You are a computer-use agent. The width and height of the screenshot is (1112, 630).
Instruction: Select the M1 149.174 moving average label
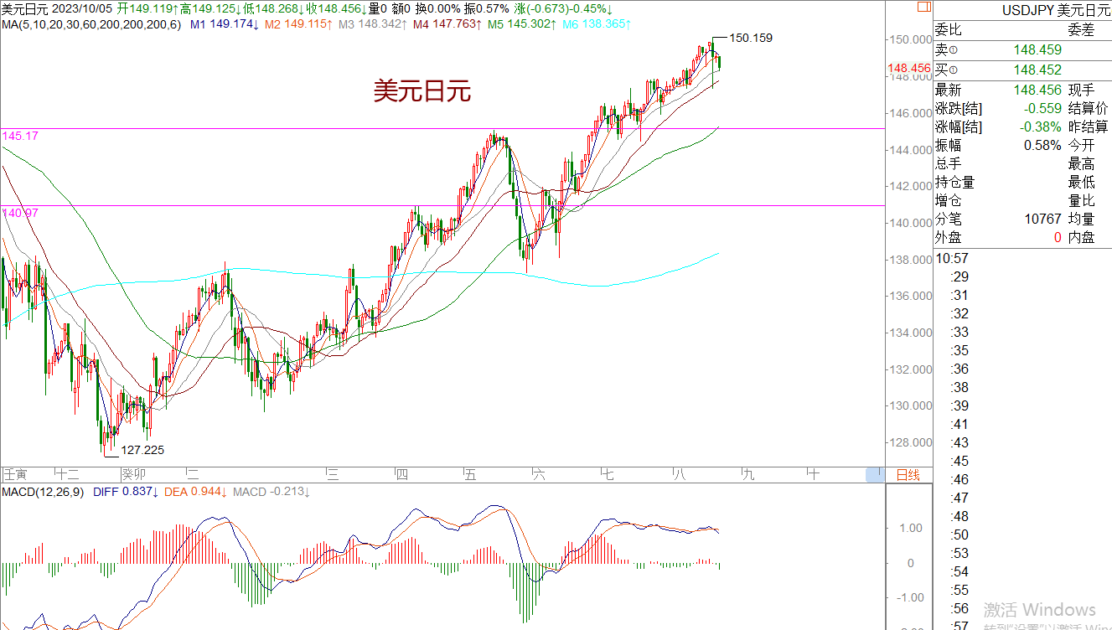224,24
